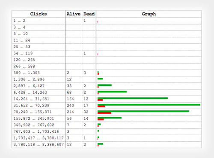Image resolution: width=214 pixels, height=158 pixels.
Task: Click the Clicks column header
Action: 39,14
